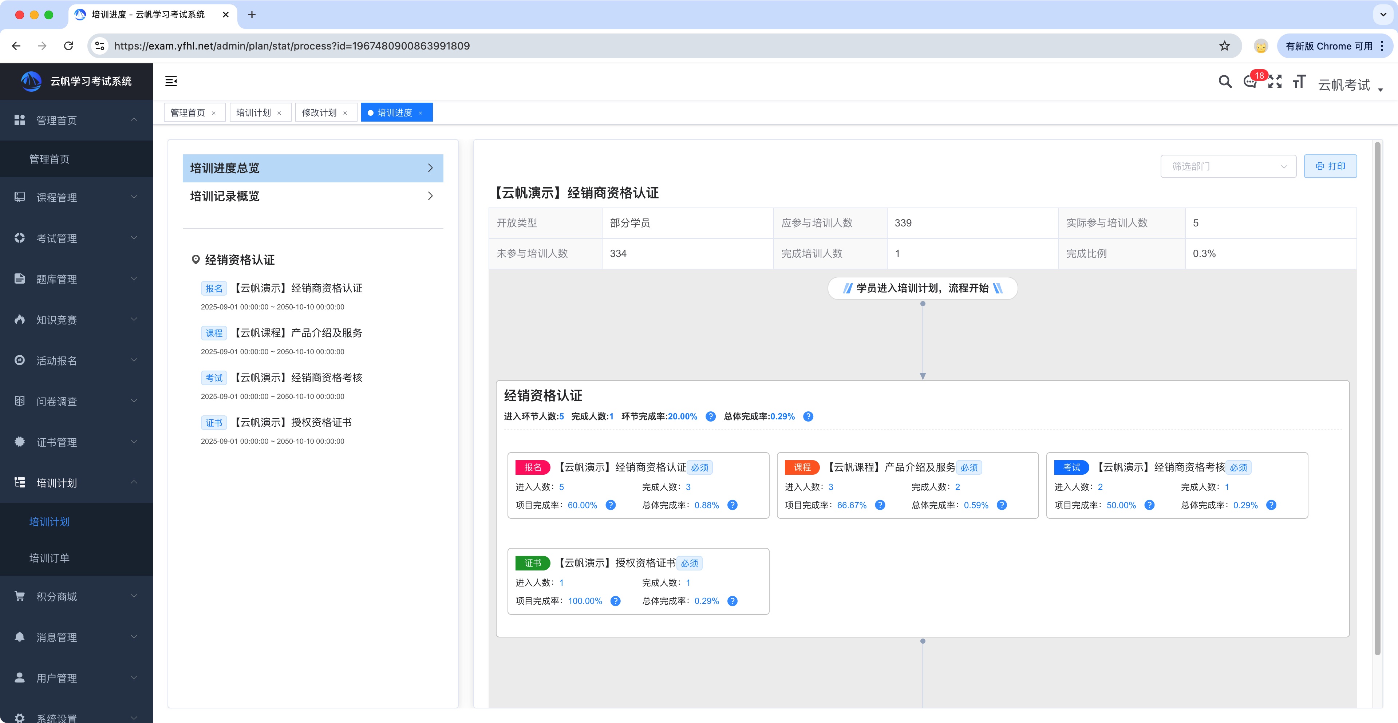Toggle fullscreen mode icon

click(1275, 82)
